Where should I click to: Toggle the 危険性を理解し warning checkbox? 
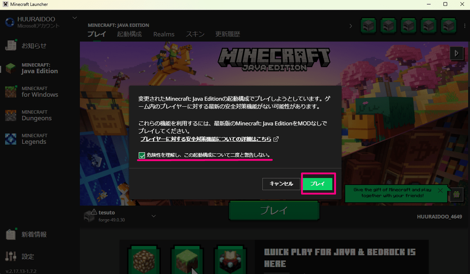point(142,155)
